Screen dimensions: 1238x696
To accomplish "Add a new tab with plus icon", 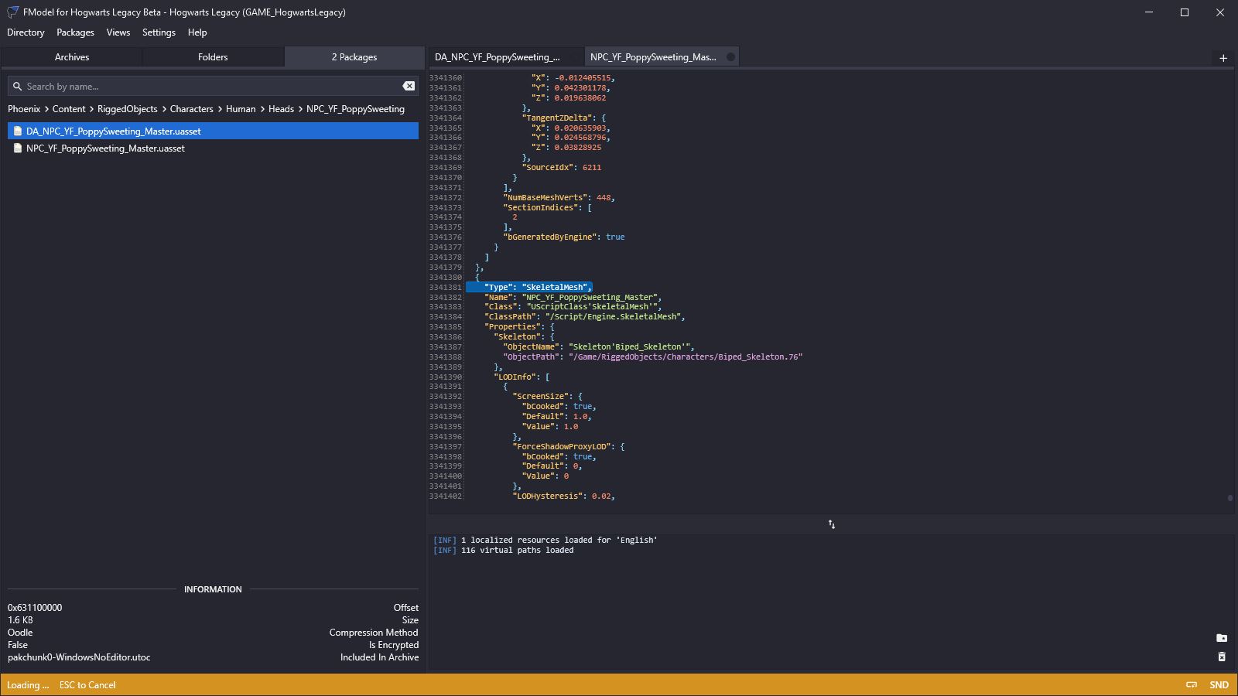I will click(1223, 58).
